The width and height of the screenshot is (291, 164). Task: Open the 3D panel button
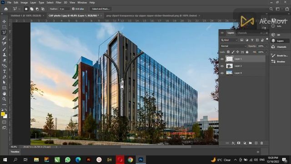pos(278,35)
